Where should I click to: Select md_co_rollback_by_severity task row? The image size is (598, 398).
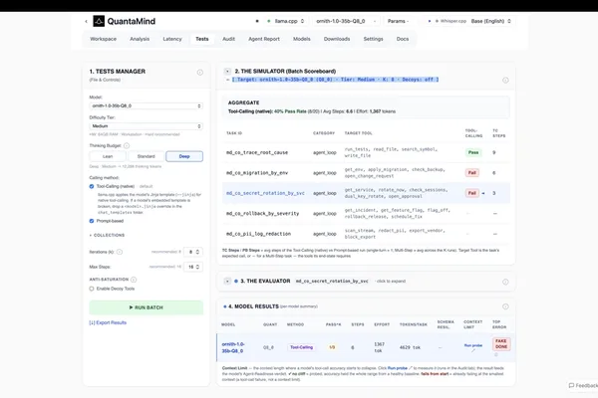click(366, 213)
